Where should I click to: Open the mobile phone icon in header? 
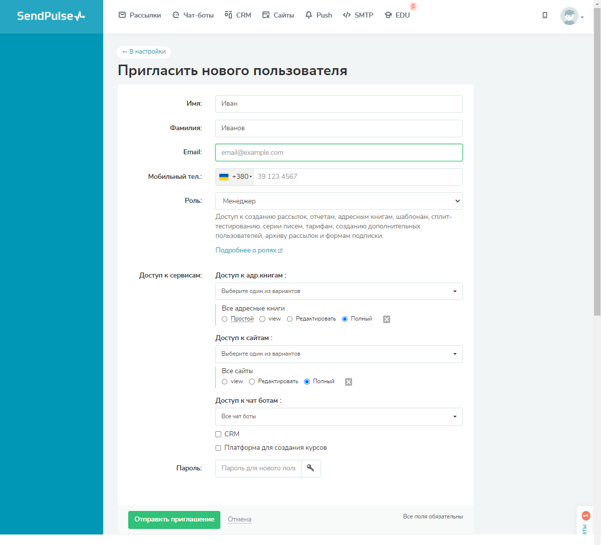pos(545,15)
